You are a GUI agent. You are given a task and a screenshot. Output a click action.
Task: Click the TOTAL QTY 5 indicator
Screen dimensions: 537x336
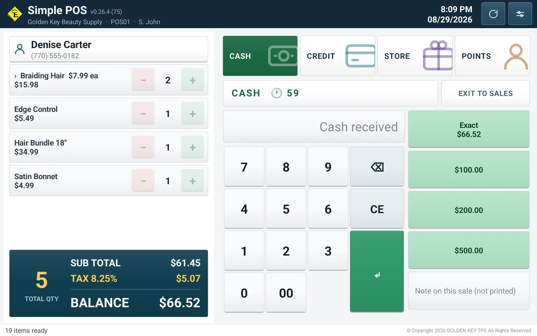[x=42, y=286]
